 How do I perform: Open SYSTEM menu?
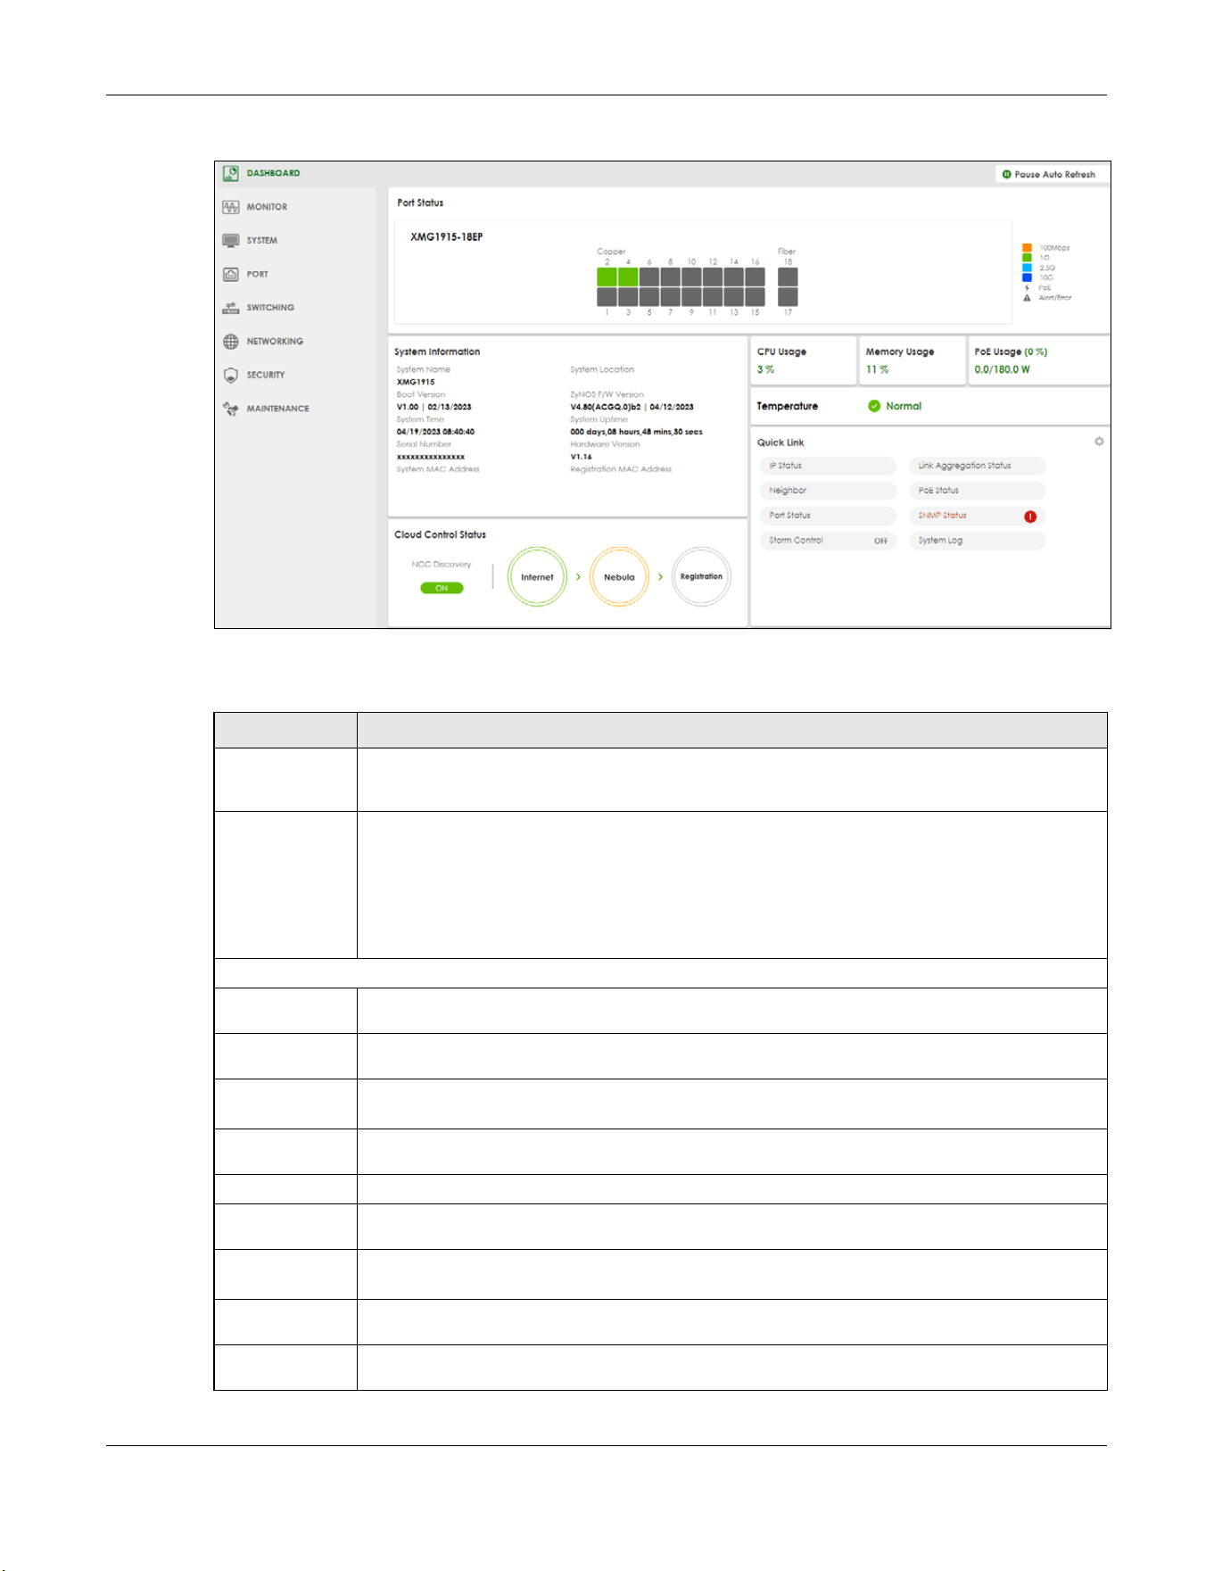pos(262,241)
